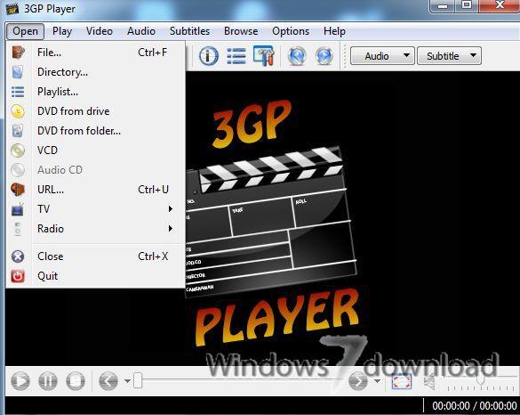Click the Radio device icon

tap(18, 229)
